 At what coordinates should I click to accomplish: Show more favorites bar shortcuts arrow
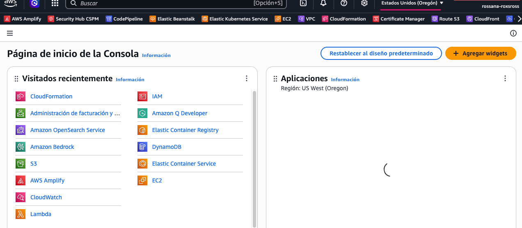pos(519,19)
